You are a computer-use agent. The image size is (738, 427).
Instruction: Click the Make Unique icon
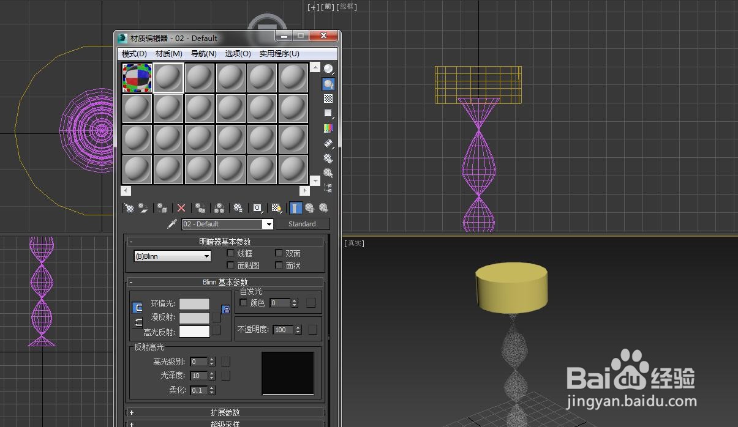click(x=219, y=208)
